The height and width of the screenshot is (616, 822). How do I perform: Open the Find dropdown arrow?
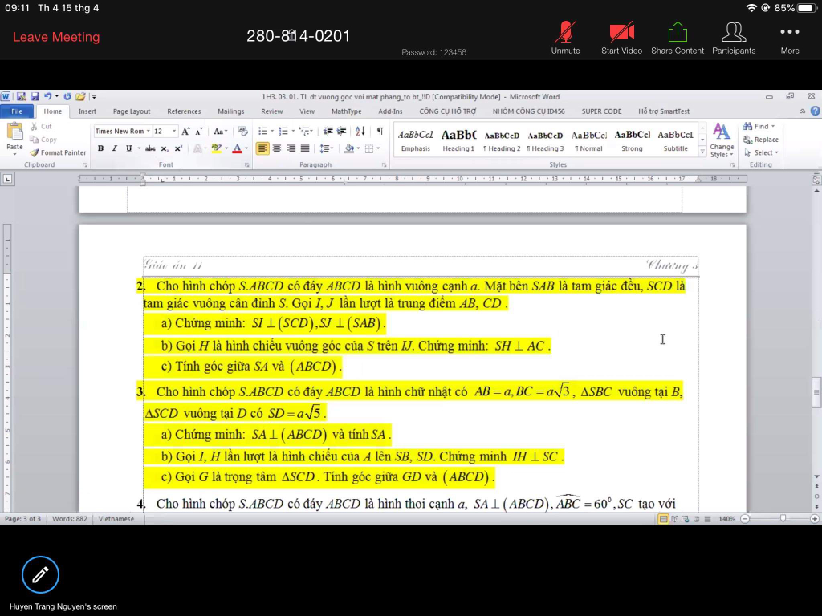(x=773, y=126)
